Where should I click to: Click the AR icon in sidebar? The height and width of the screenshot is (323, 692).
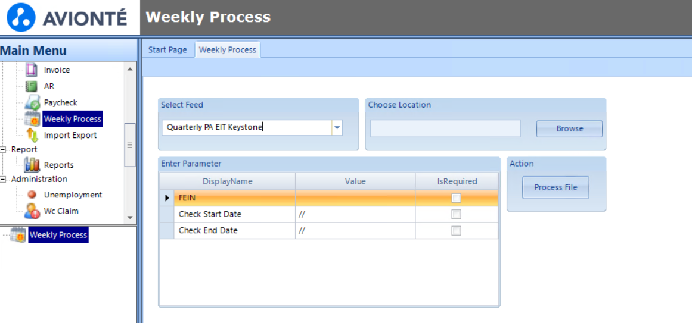[32, 86]
